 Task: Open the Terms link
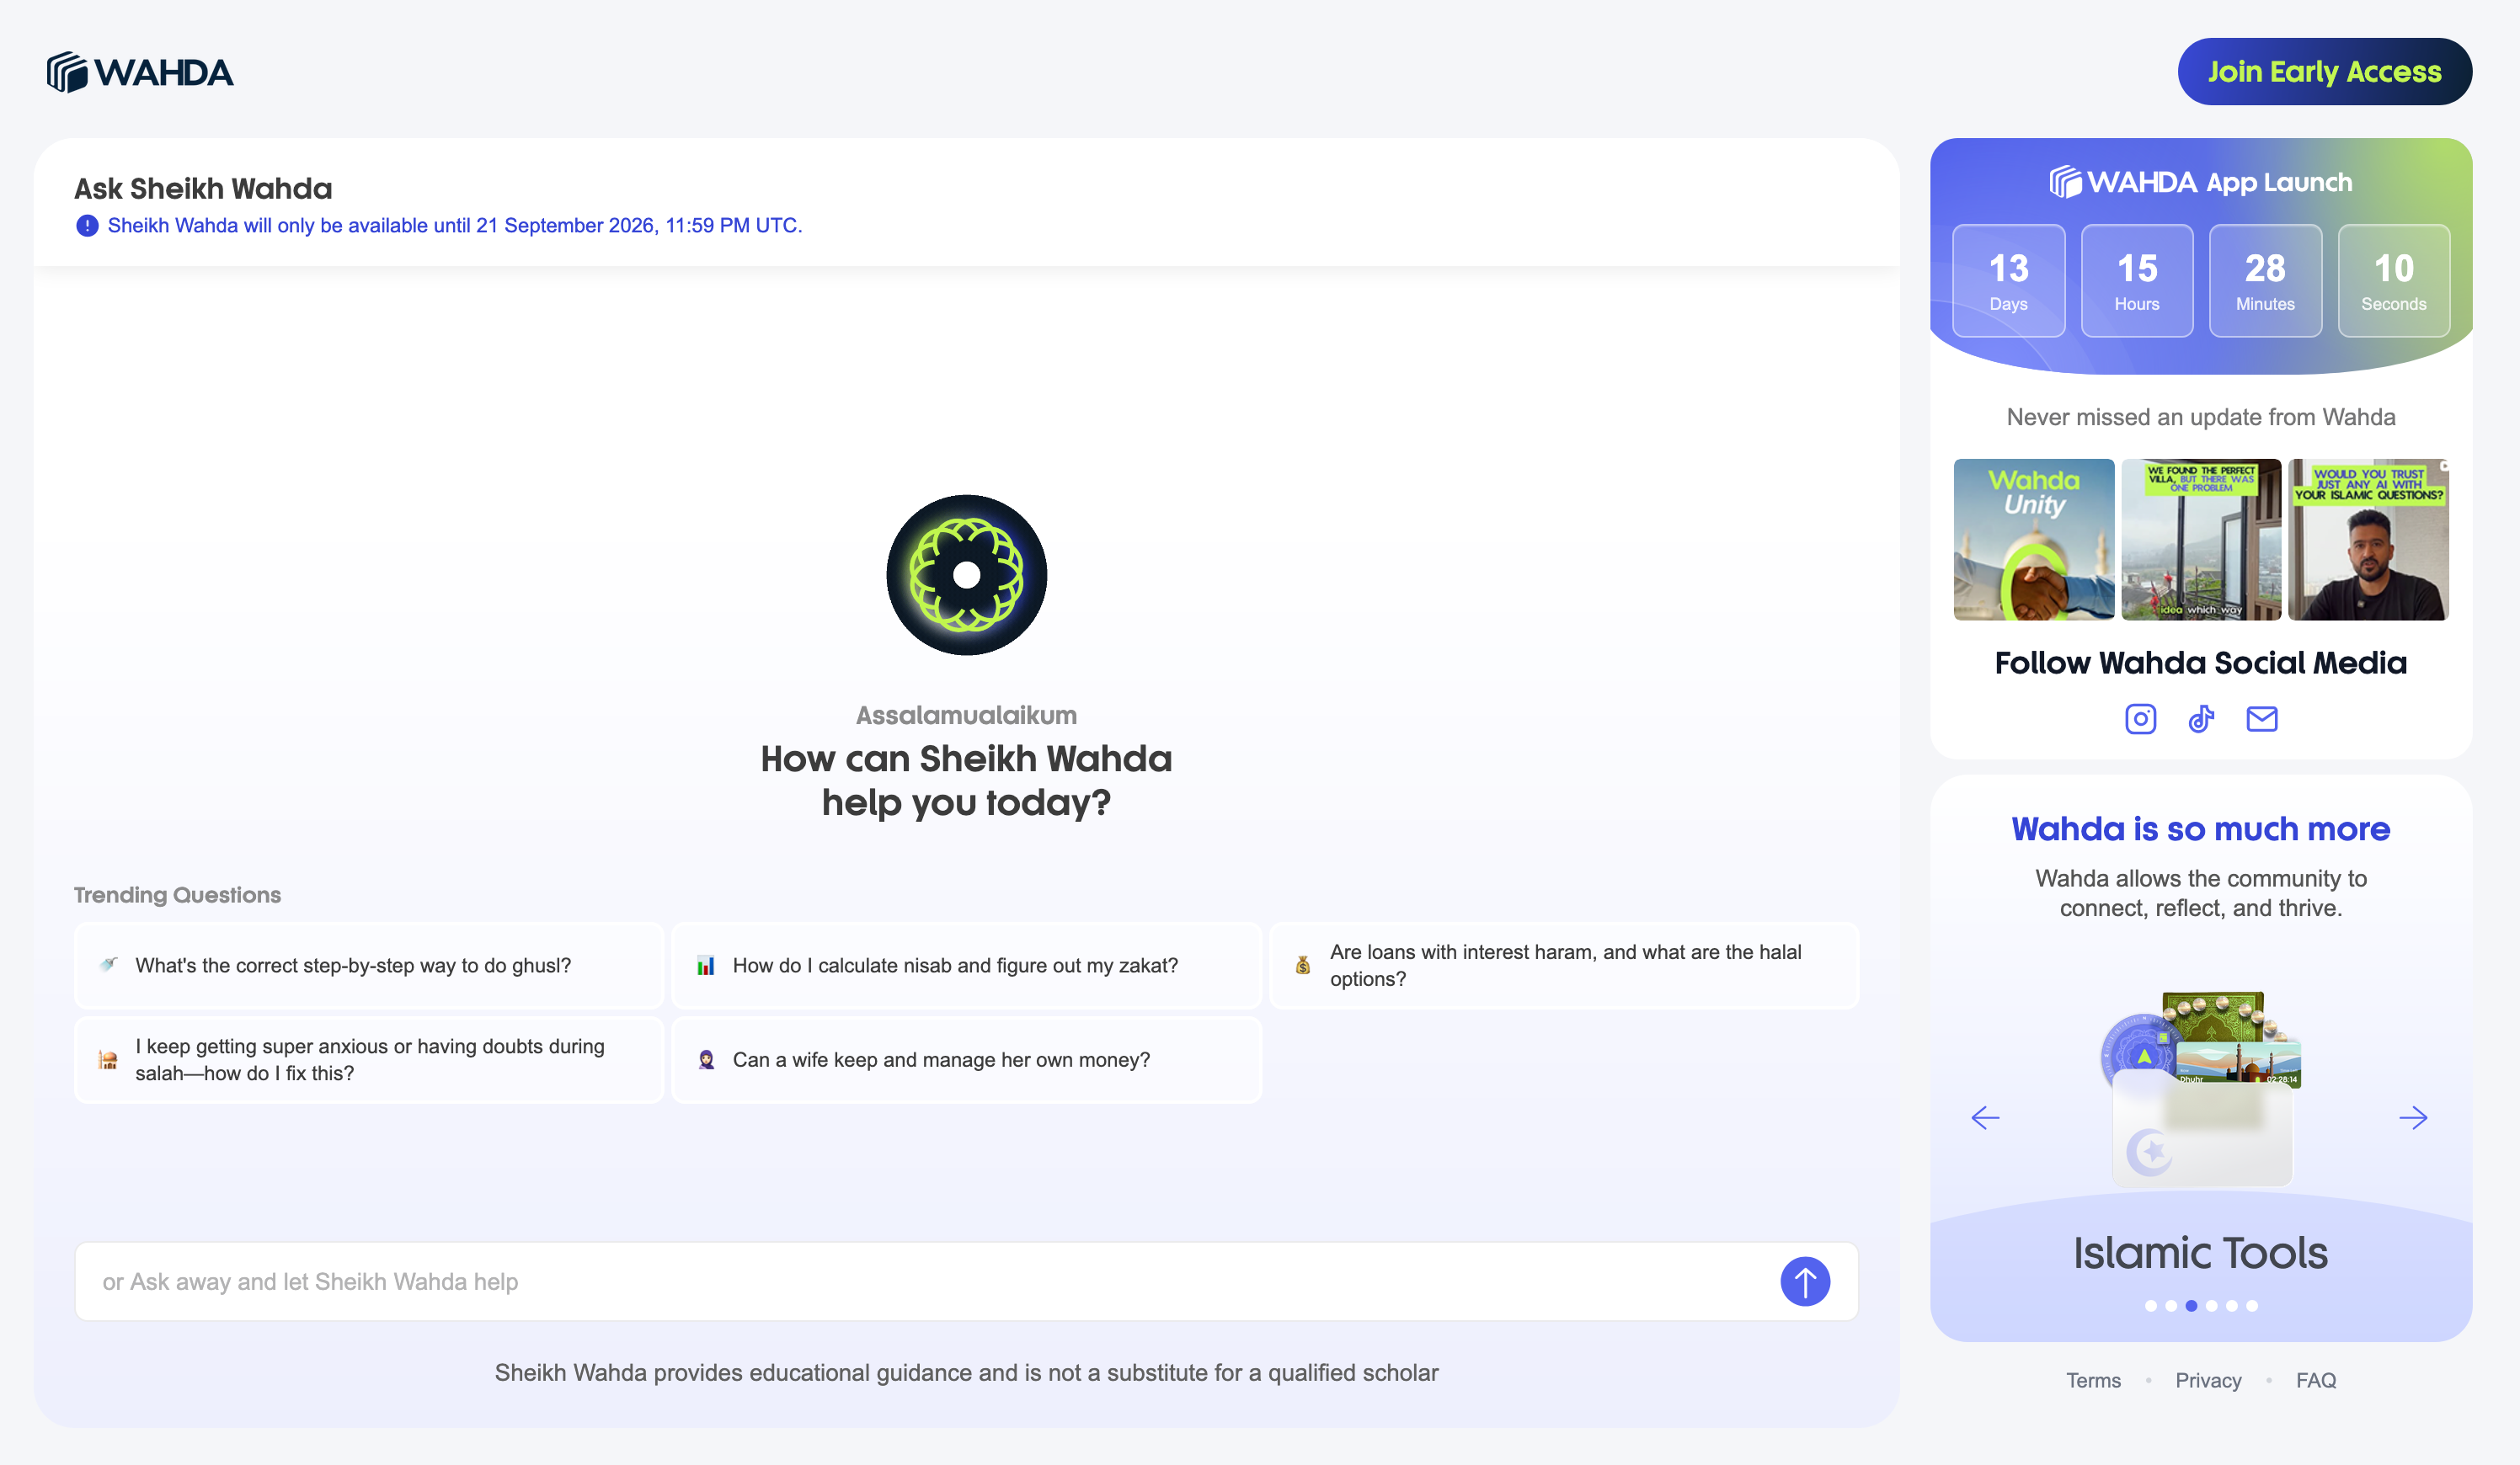click(x=2093, y=1380)
